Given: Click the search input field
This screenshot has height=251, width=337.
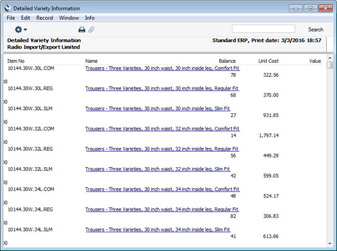Looking at the screenshot, I should click(x=263, y=29).
